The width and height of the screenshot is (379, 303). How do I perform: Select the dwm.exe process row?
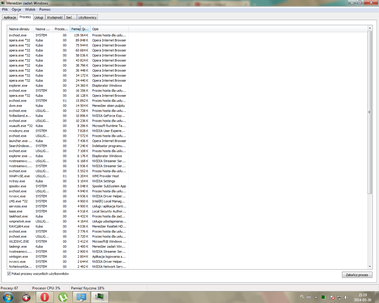(68, 106)
